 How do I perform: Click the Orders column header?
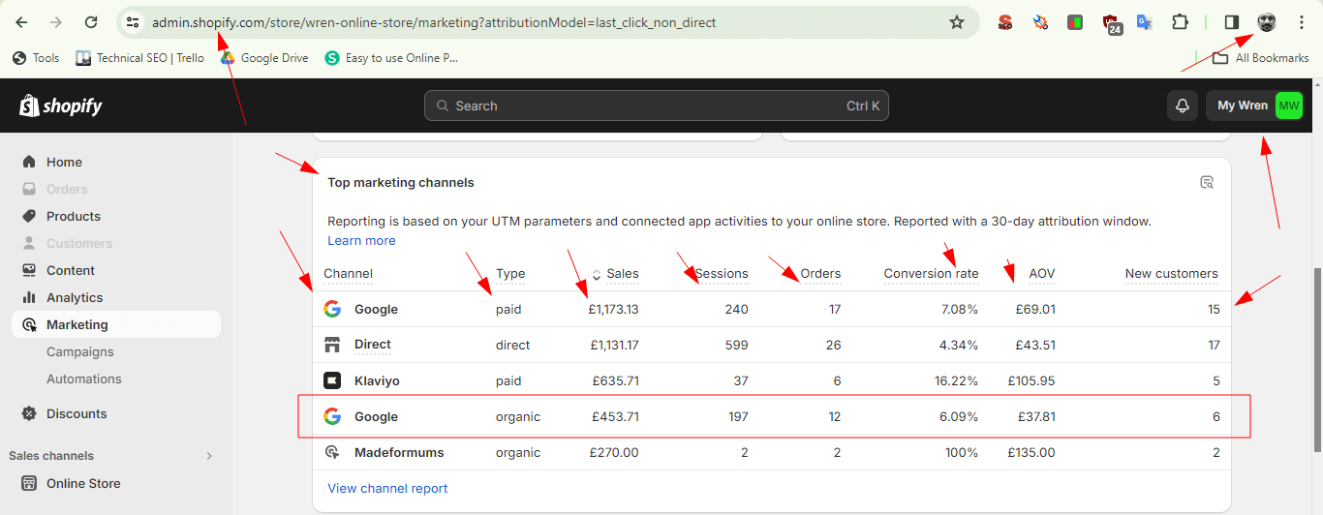820,273
